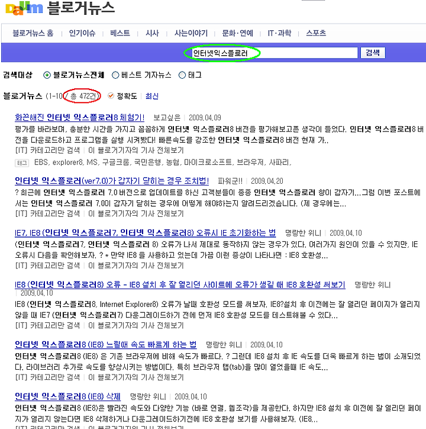
Task: Click author name 보고싶은
Action: point(167,118)
